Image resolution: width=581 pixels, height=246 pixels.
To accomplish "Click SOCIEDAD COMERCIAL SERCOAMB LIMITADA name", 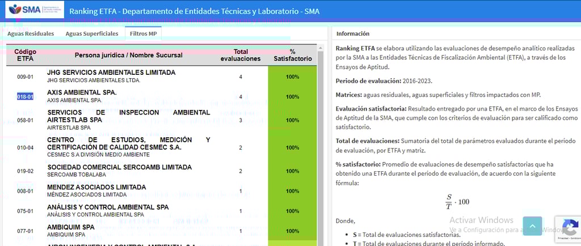I will click(119, 167).
